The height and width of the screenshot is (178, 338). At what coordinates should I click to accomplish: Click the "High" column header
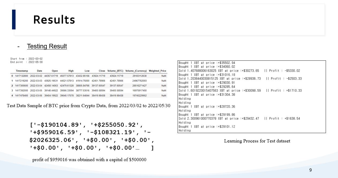[71, 71]
